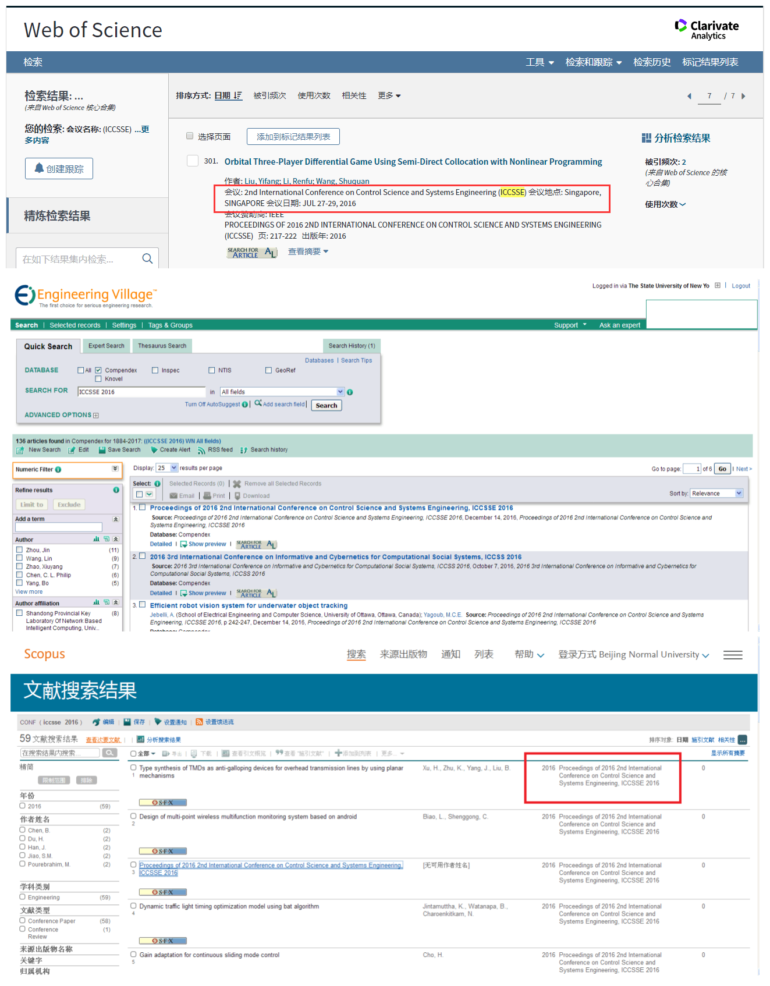Image resolution: width=770 pixels, height=986 pixels.
Task: Click the Save Search disk icon
Action: click(x=102, y=450)
